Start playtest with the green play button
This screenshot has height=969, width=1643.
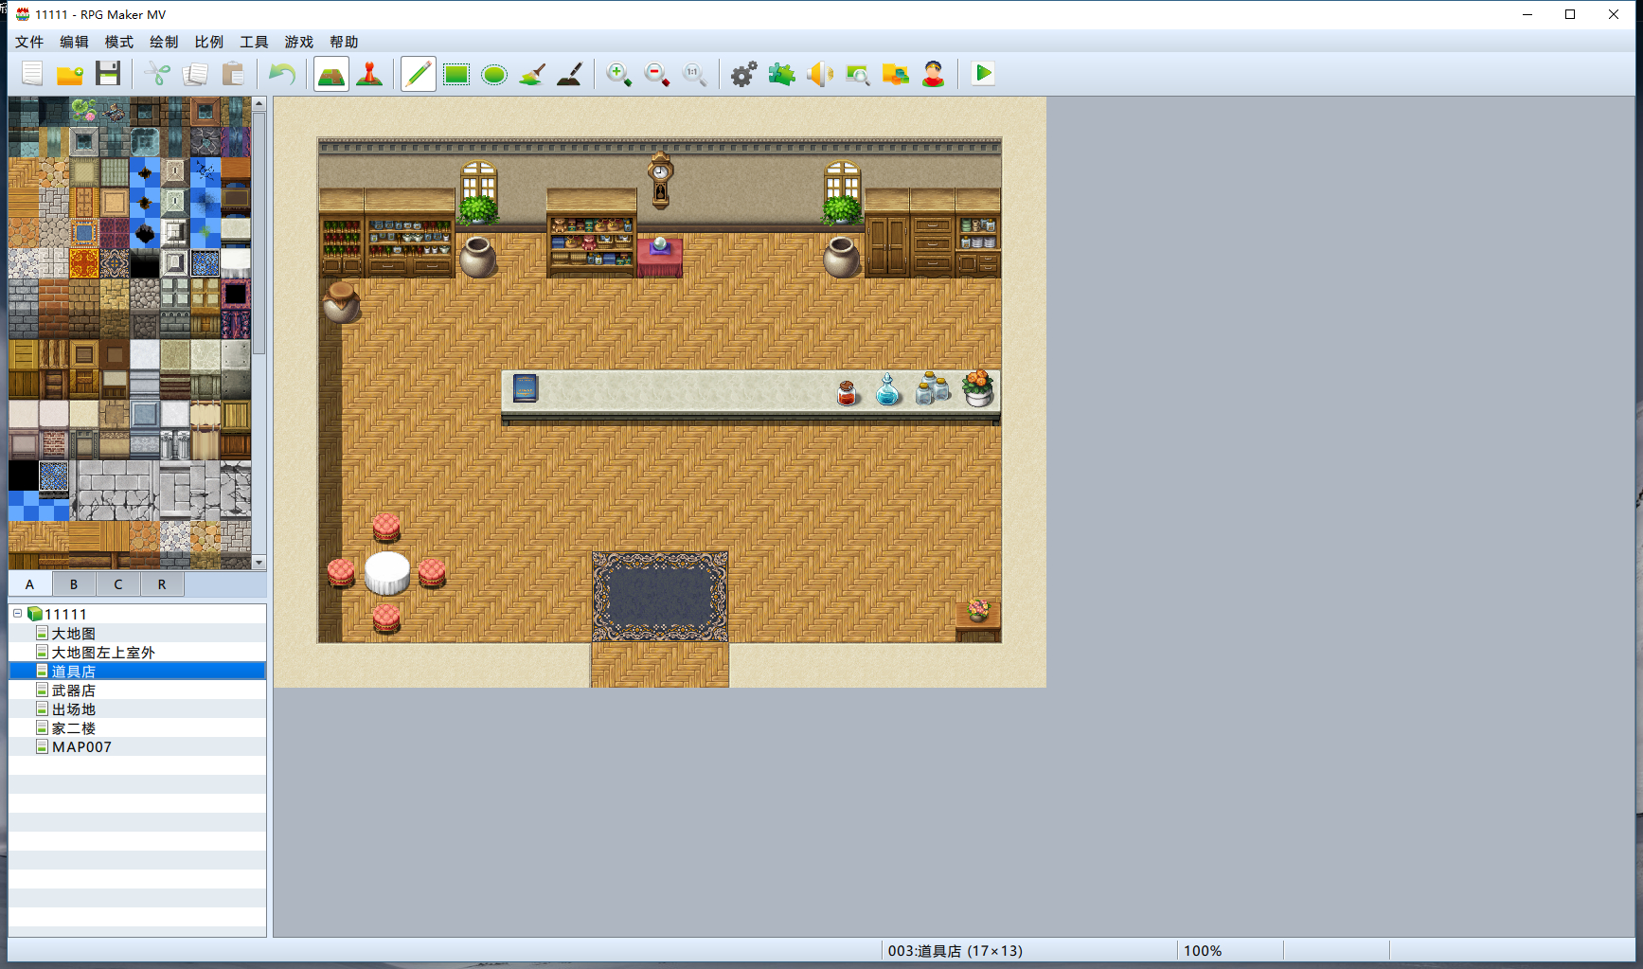983,74
